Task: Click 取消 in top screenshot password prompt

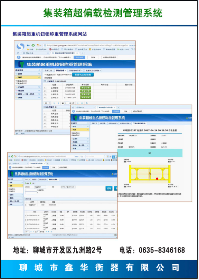Action: point(93,57)
